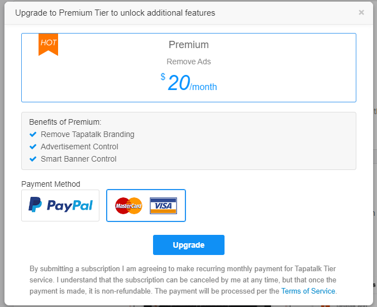Close the Upgrade to Premium dialog

(361, 12)
